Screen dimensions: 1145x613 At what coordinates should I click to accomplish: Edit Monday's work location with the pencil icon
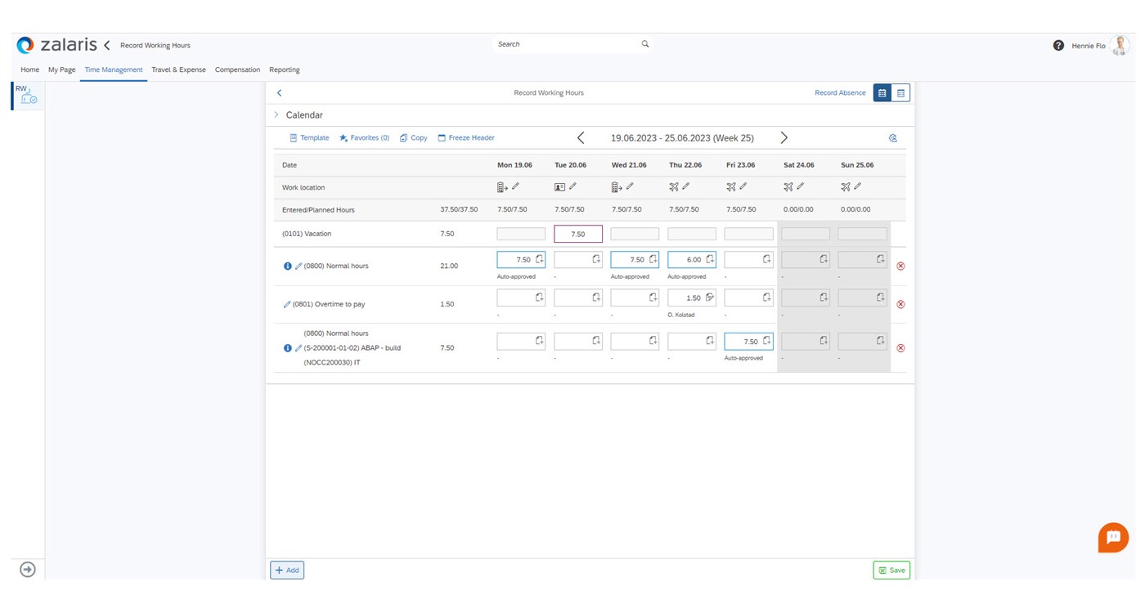pos(515,186)
